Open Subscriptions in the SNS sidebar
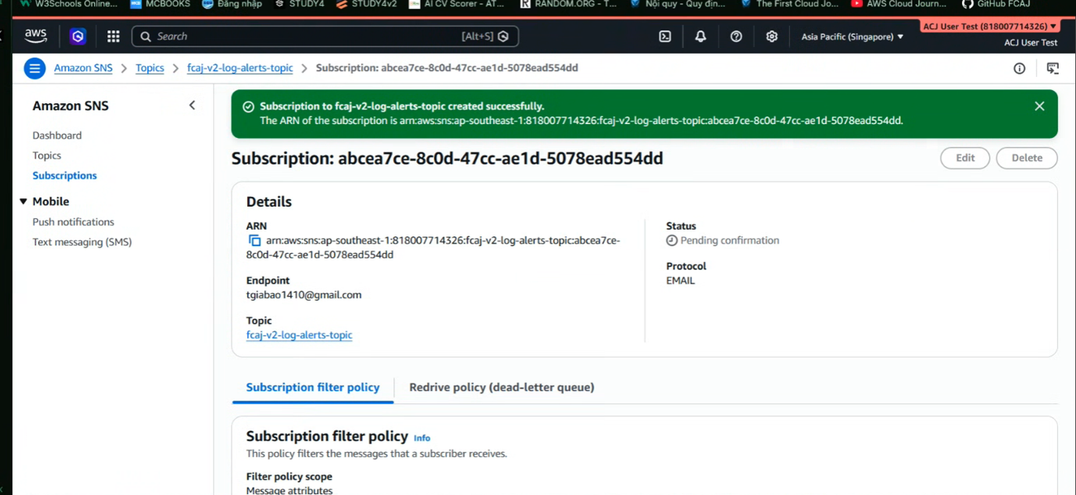The height and width of the screenshot is (495, 1076). click(64, 175)
